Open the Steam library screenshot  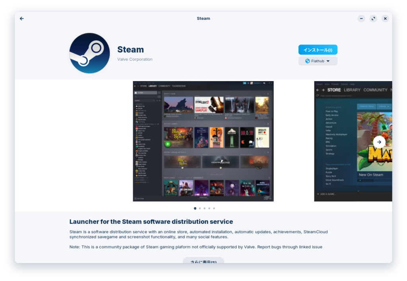(203, 141)
